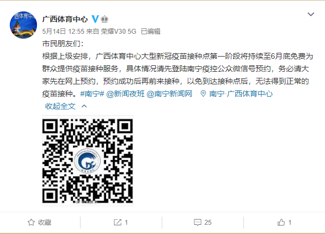Expand the post options chevron menu
The width and height of the screenshot is (325, 234).
click(311, 14)
